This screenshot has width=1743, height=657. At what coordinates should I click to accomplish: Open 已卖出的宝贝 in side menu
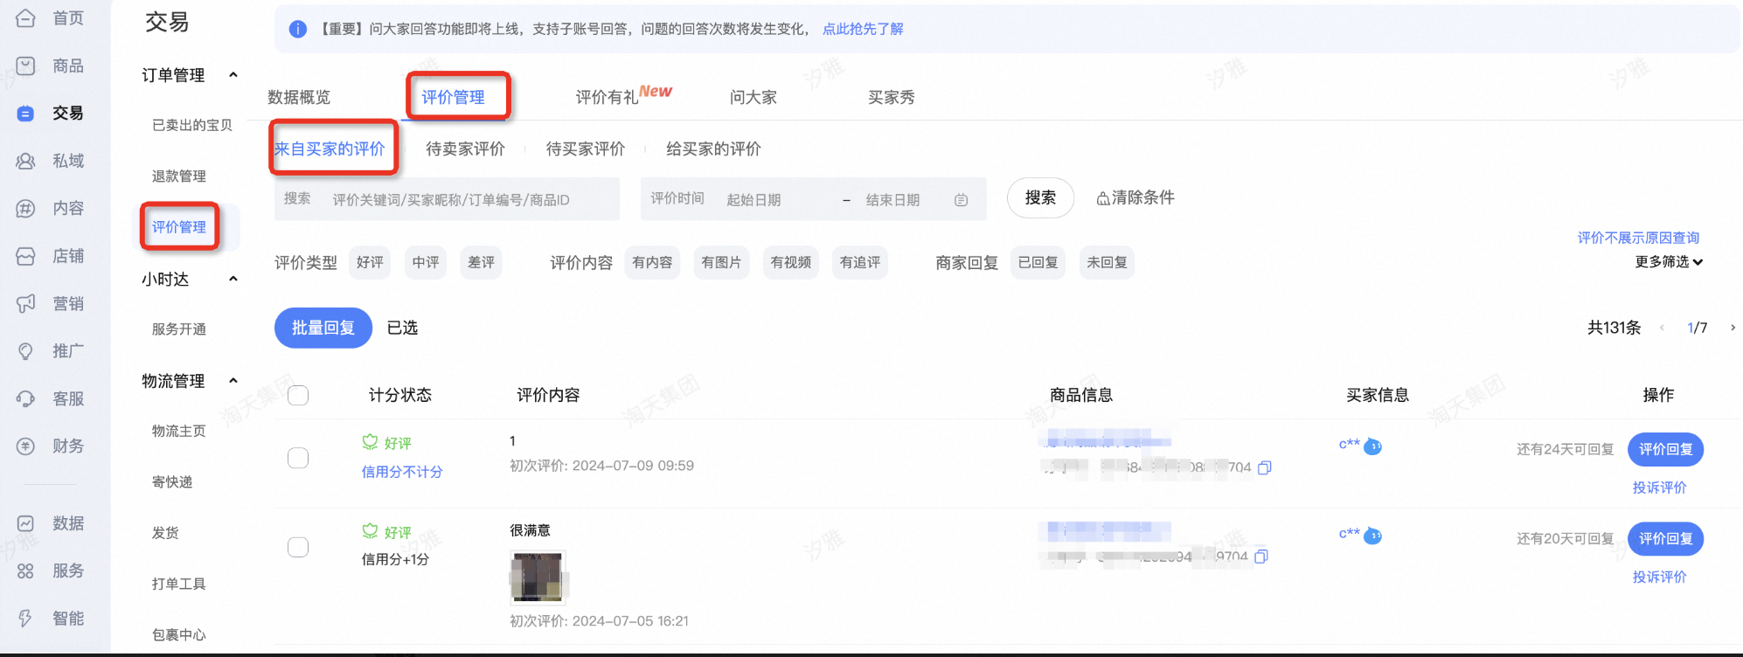(192, 125)
